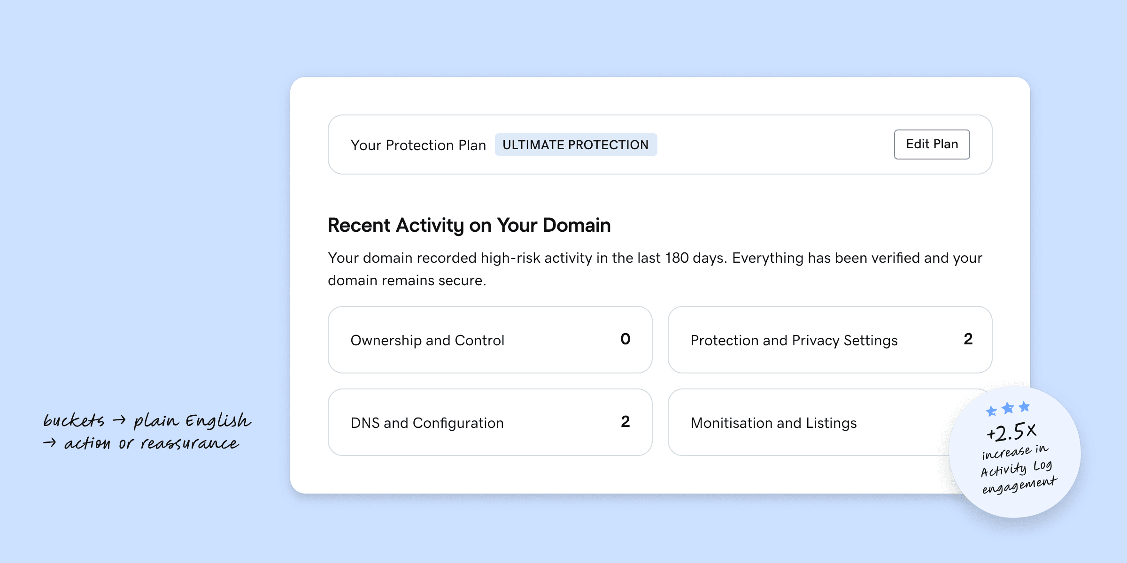This screenshot has height=563, width=1127.
Task: Click the DNS and Configuration count 2
Action: (625, 421)
